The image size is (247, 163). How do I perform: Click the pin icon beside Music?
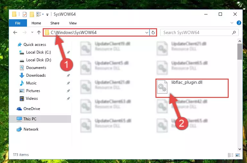(x=68, y=83)
